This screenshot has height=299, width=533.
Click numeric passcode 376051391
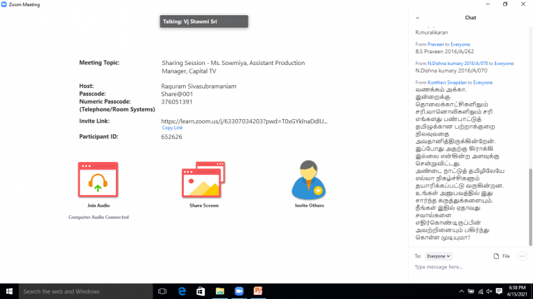pos(177,102)
